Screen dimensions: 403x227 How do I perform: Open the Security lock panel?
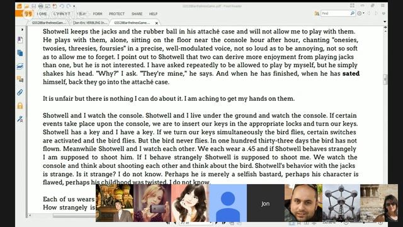tap(20, 105)
